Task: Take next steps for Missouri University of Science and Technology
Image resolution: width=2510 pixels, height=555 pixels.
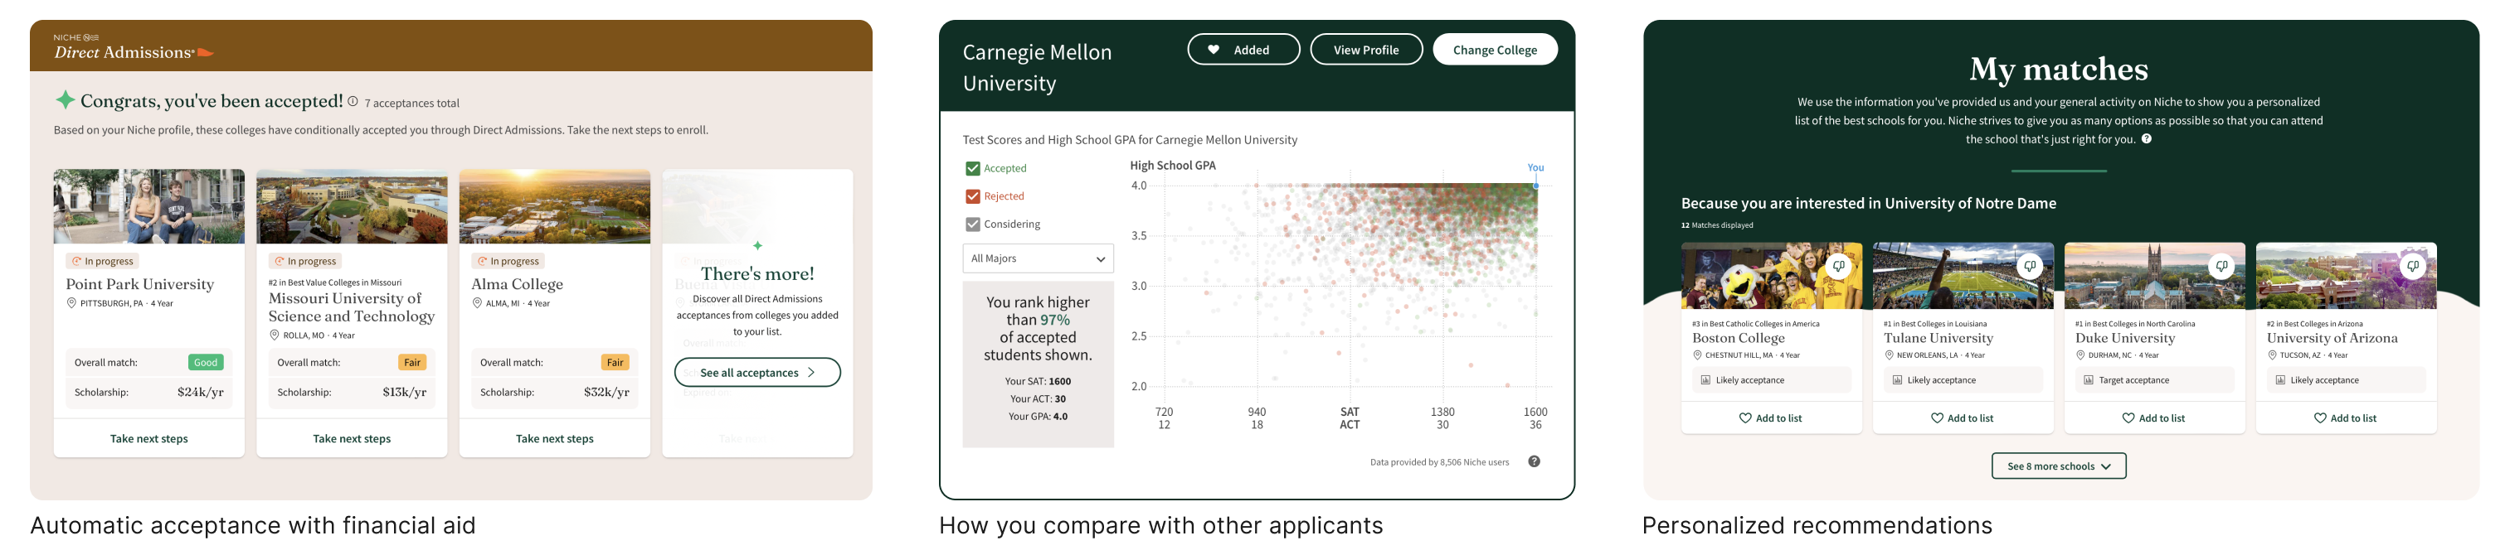Action: pyautogui.click(x=352, y=438)
